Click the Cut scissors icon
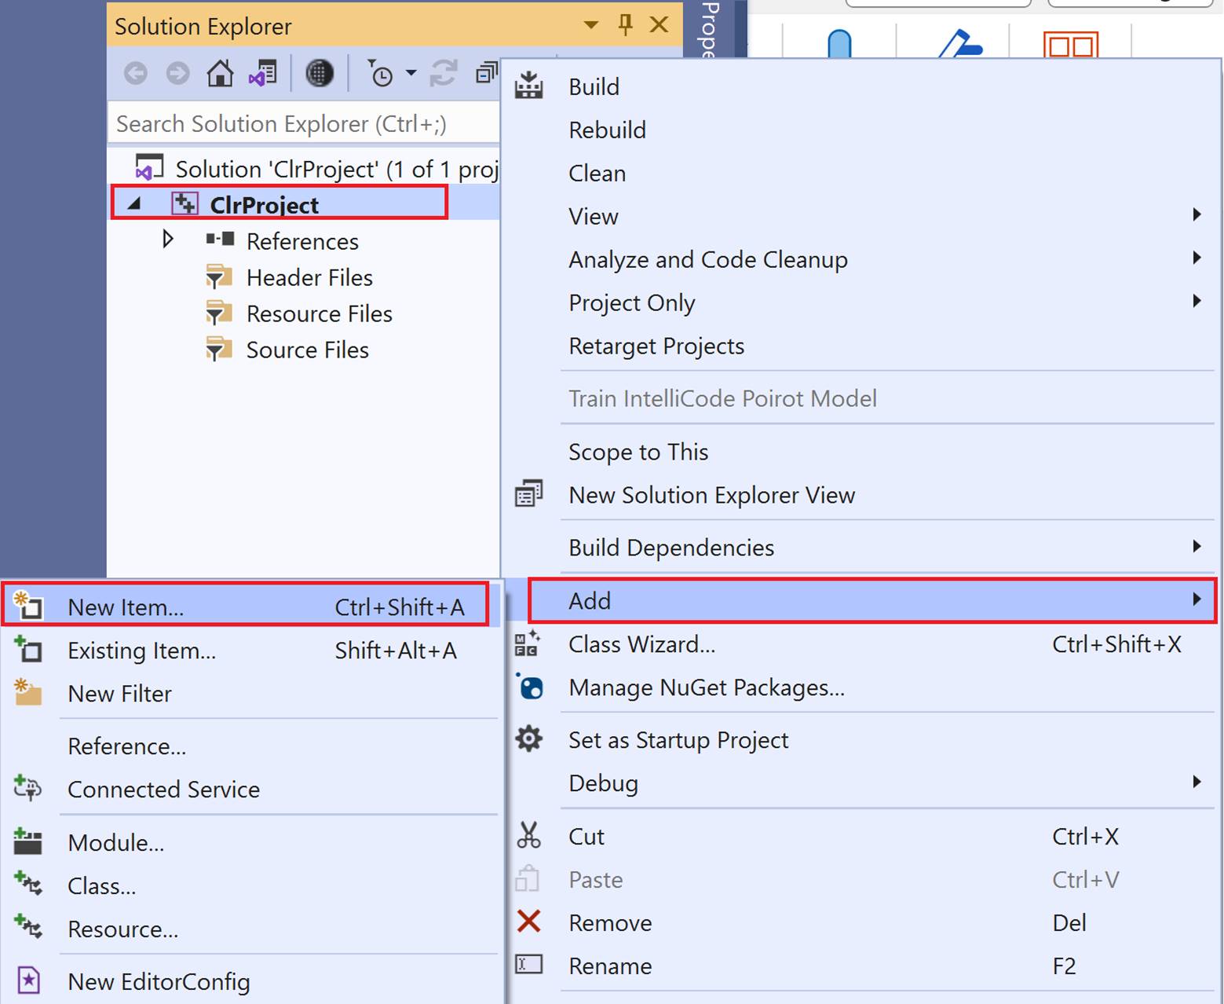 pyautogui.click(x=529, y=836)
